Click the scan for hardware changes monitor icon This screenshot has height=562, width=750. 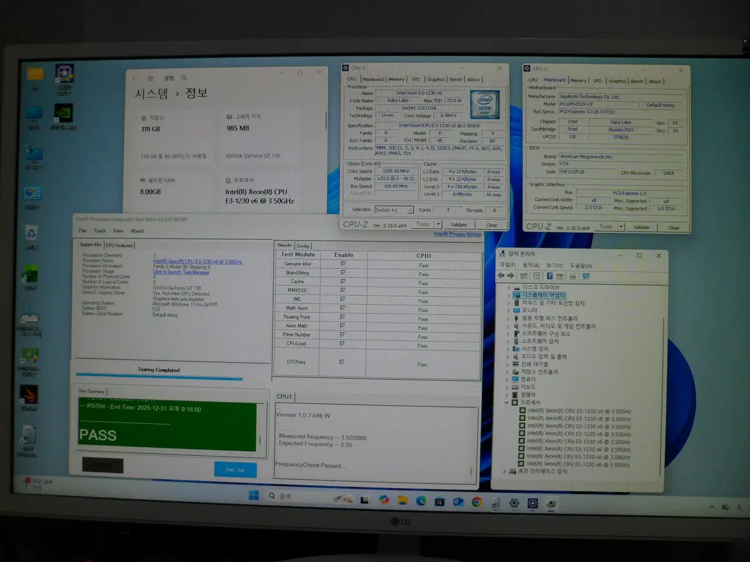[586, 276]
